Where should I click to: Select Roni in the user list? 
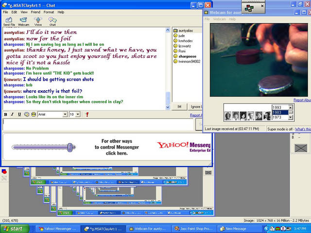(182, 51)
